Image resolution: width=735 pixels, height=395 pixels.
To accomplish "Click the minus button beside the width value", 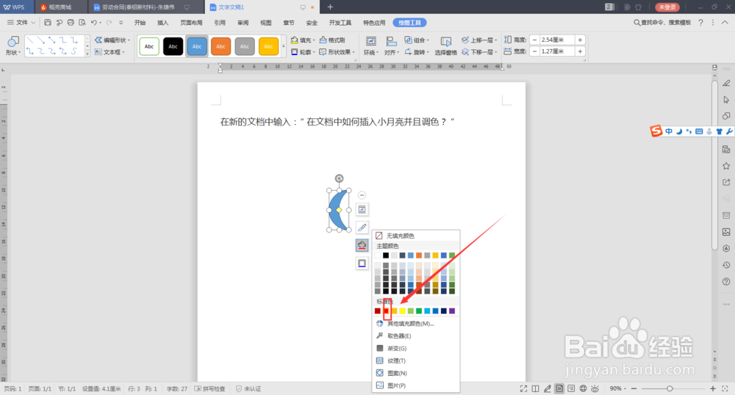I will point(534,51).
